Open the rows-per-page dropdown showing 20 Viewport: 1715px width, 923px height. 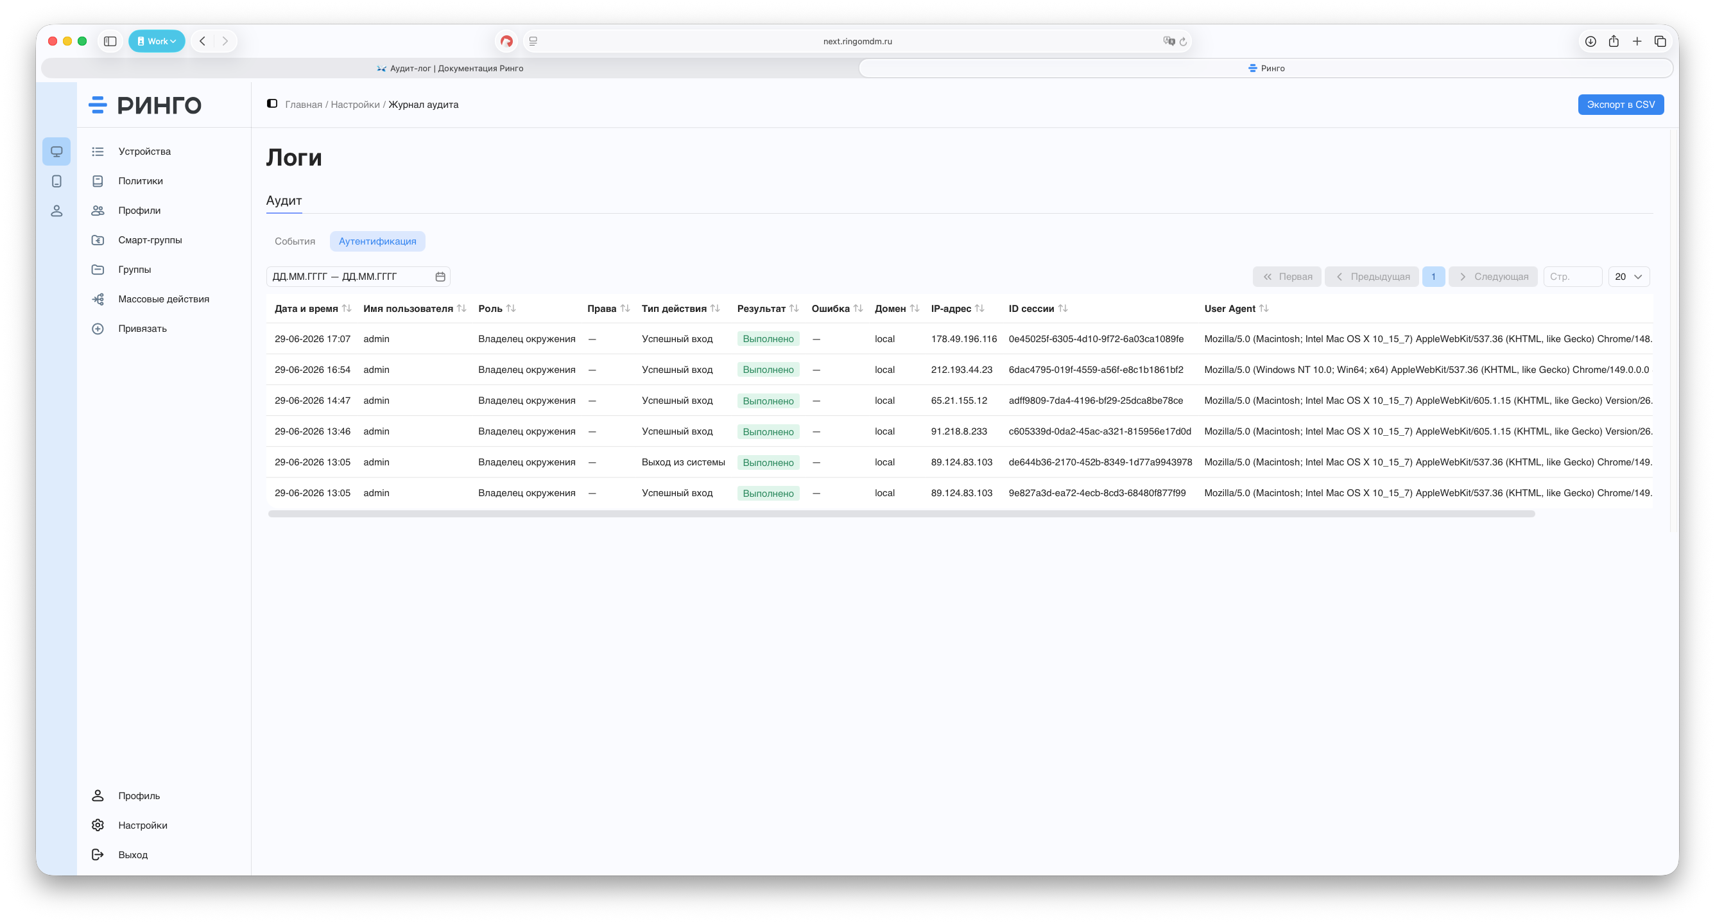point(1628,277)
